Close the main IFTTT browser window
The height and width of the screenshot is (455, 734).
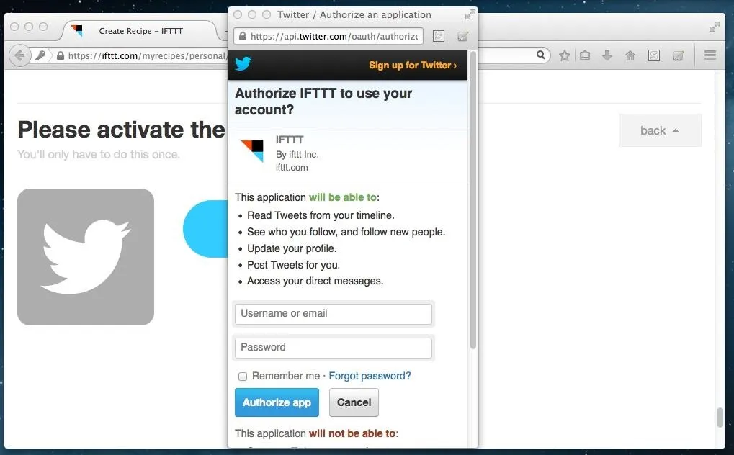14,27
